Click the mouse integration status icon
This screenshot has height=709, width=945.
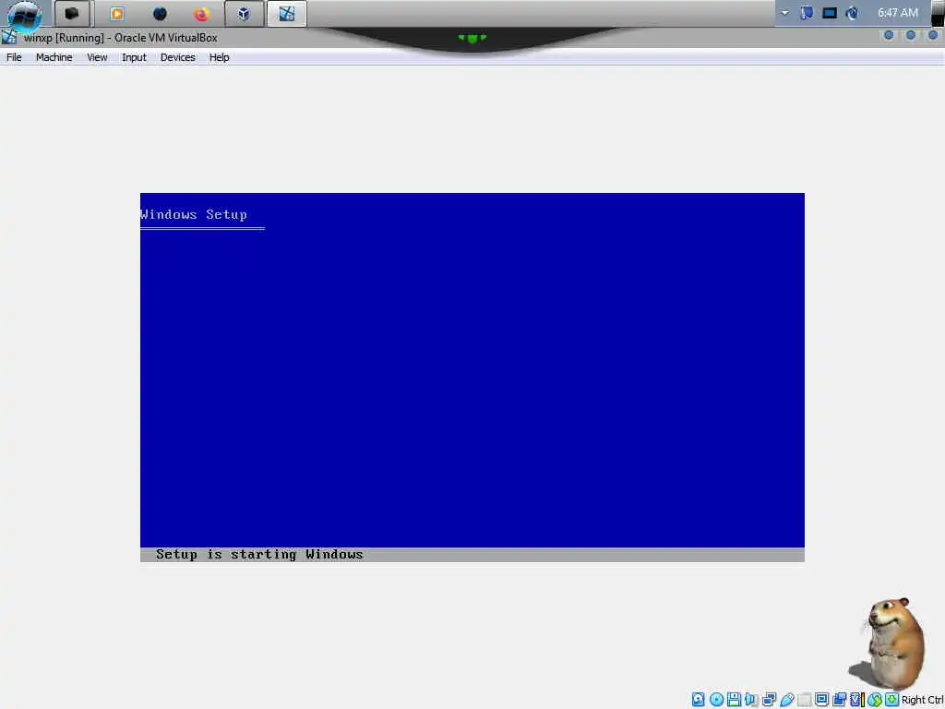coord(875,700)
